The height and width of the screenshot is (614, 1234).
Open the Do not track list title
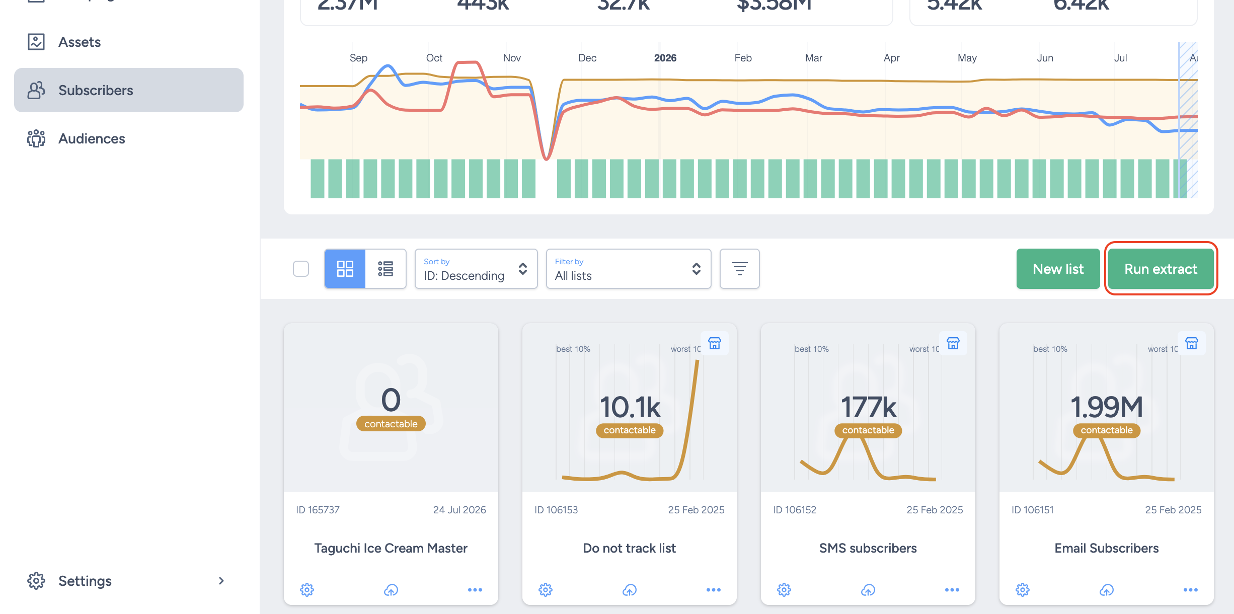coord(630,548)
